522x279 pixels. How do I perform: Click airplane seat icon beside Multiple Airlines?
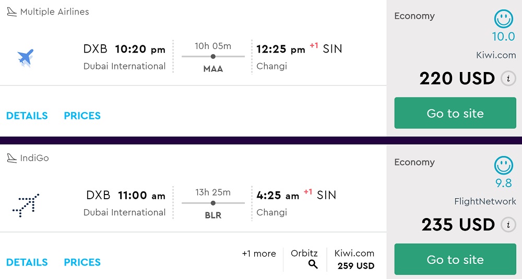(x=11, y=12)
